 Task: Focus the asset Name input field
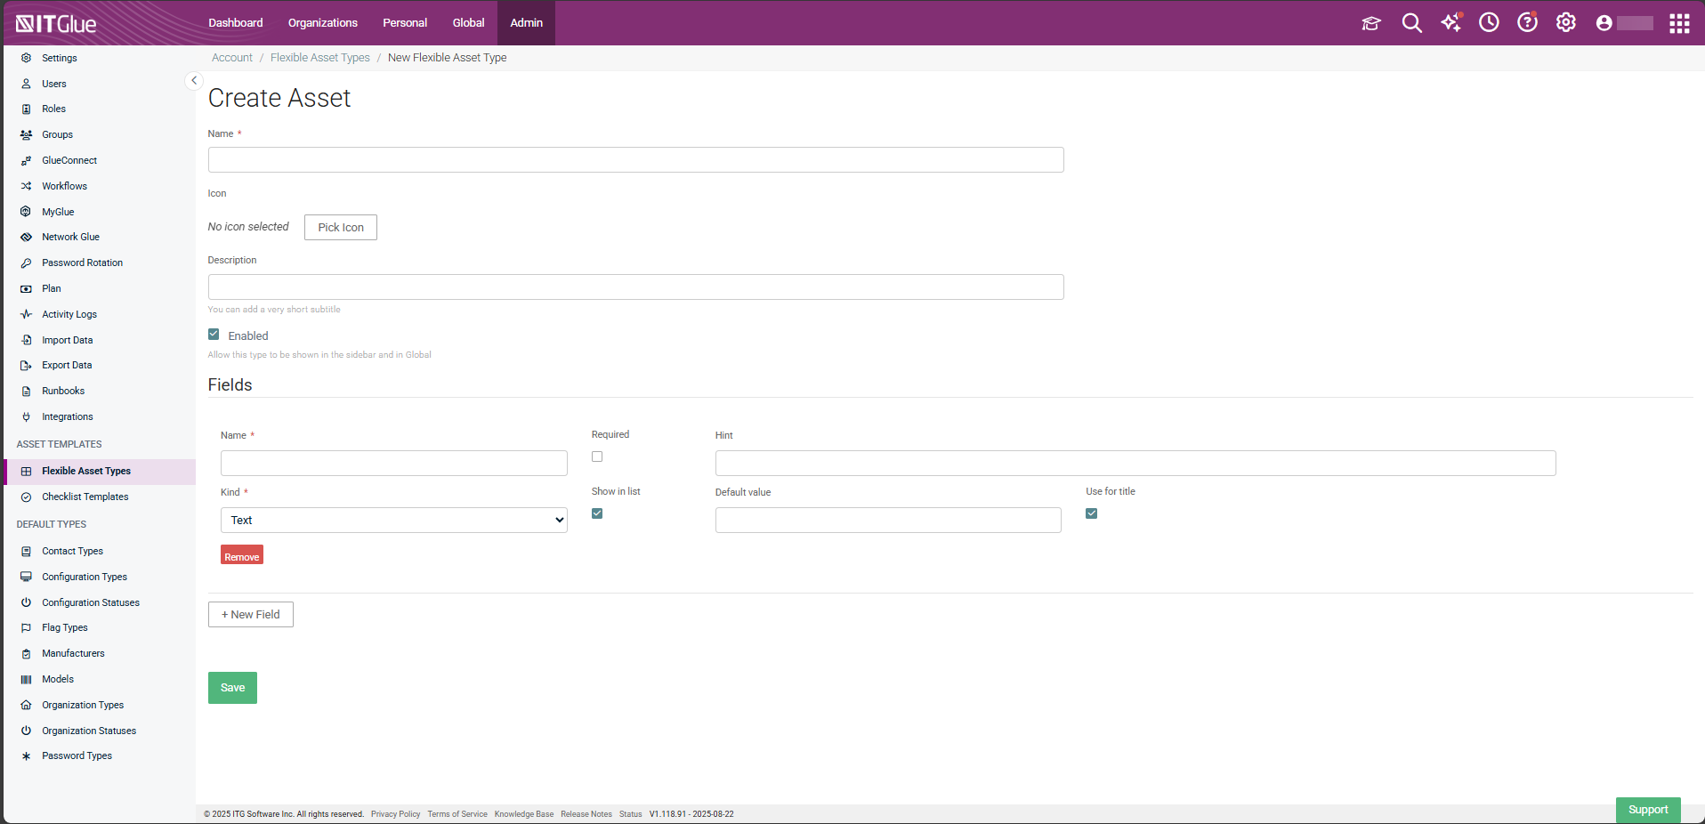click(636, 160)
